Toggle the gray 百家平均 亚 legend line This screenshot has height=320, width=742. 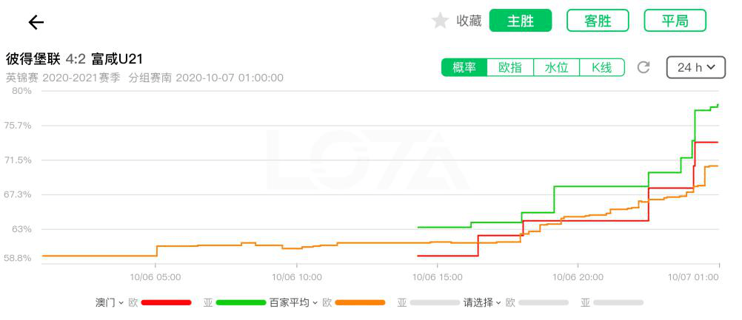pyautogui.click(x=435, y=302)
